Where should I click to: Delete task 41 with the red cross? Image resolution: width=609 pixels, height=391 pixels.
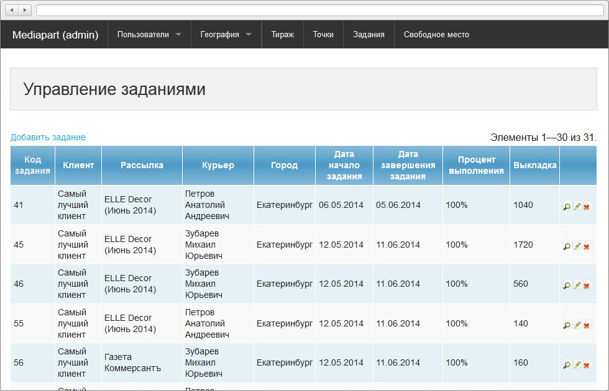coord(587,207)
